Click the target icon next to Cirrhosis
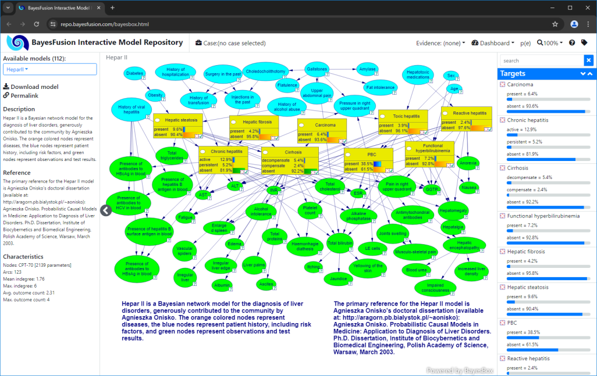This screenshot has width=597, height=376. click(503, 168)
